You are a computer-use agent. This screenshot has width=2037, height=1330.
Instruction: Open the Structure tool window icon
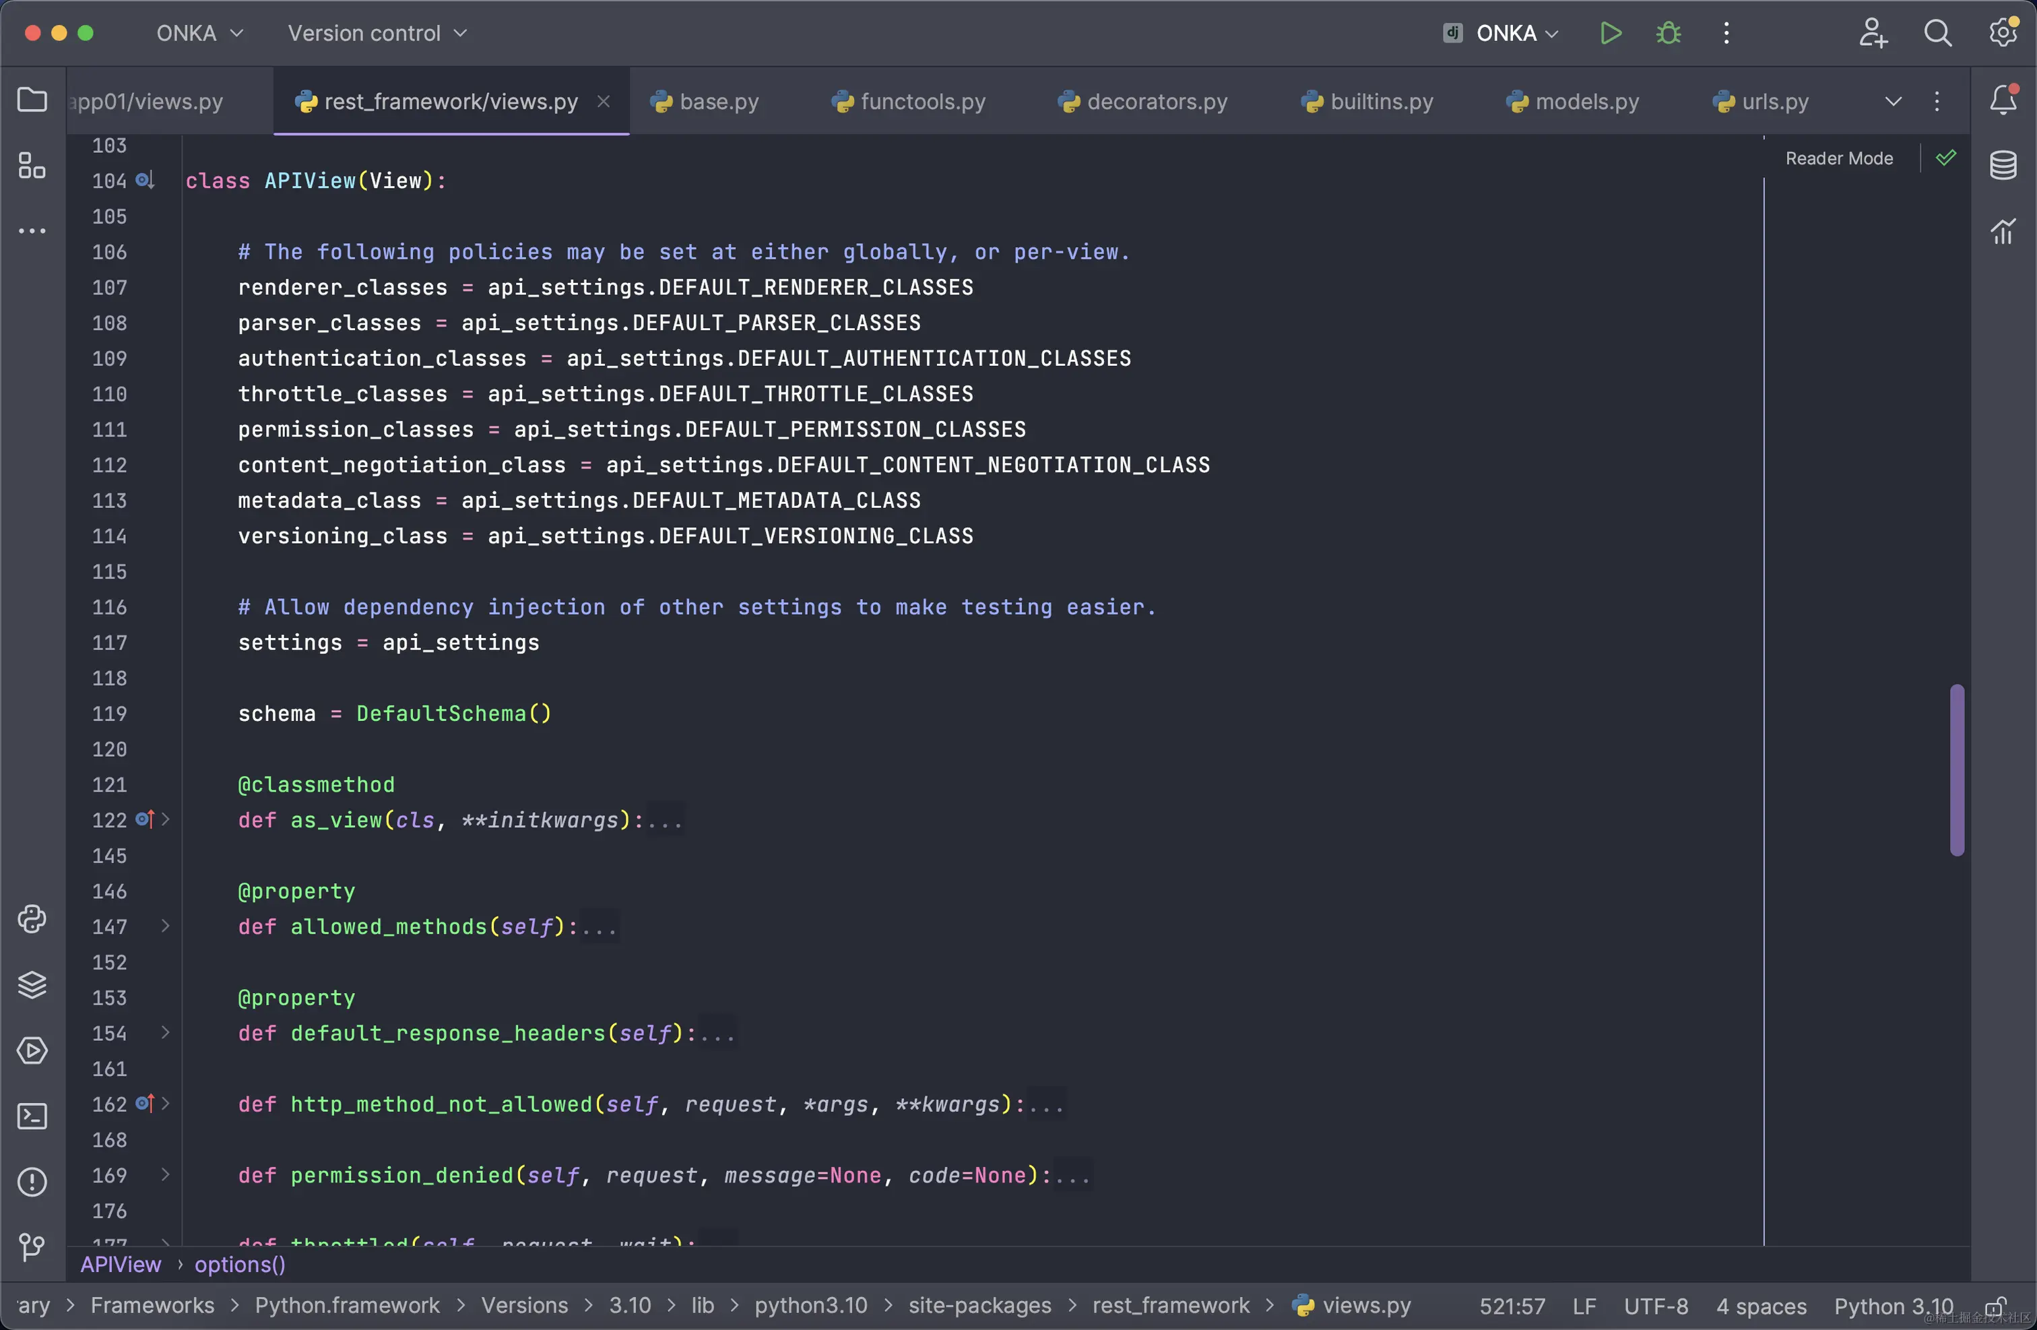[x=32, y=165]
